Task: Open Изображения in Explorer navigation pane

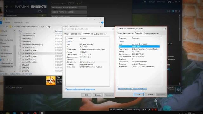Action: pos(7,53)
